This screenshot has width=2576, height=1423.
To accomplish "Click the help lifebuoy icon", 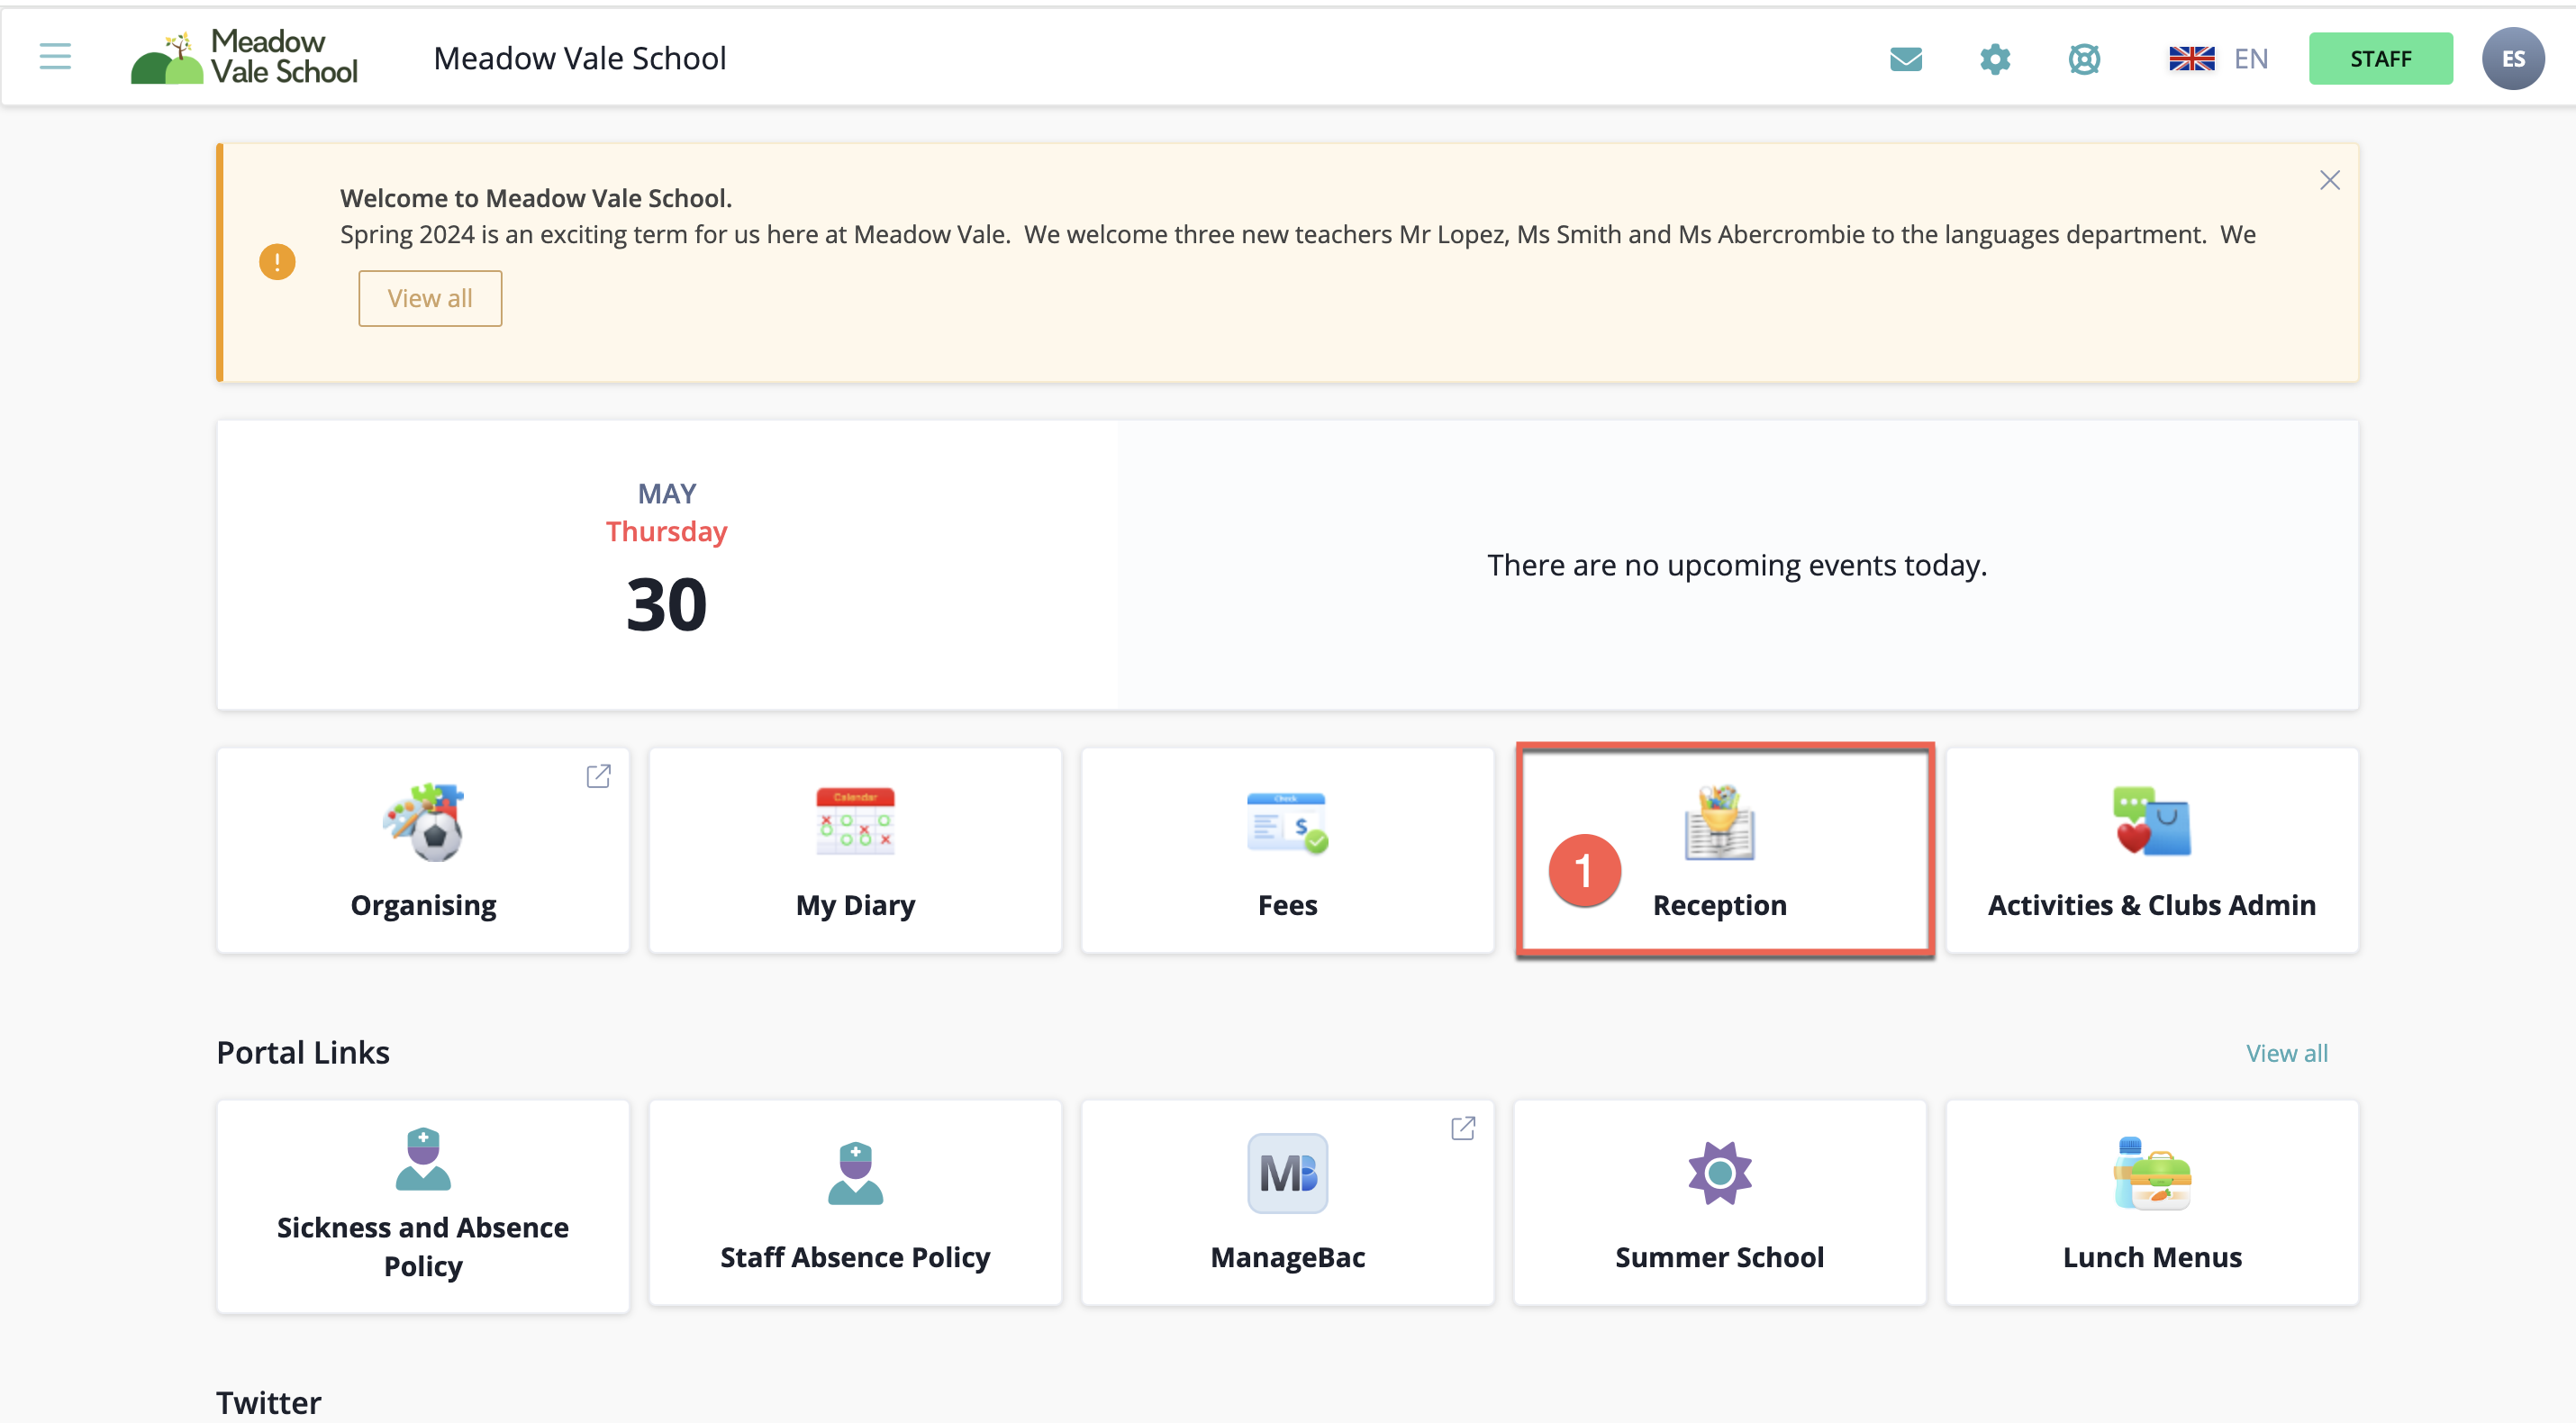I will [2084, 59].
